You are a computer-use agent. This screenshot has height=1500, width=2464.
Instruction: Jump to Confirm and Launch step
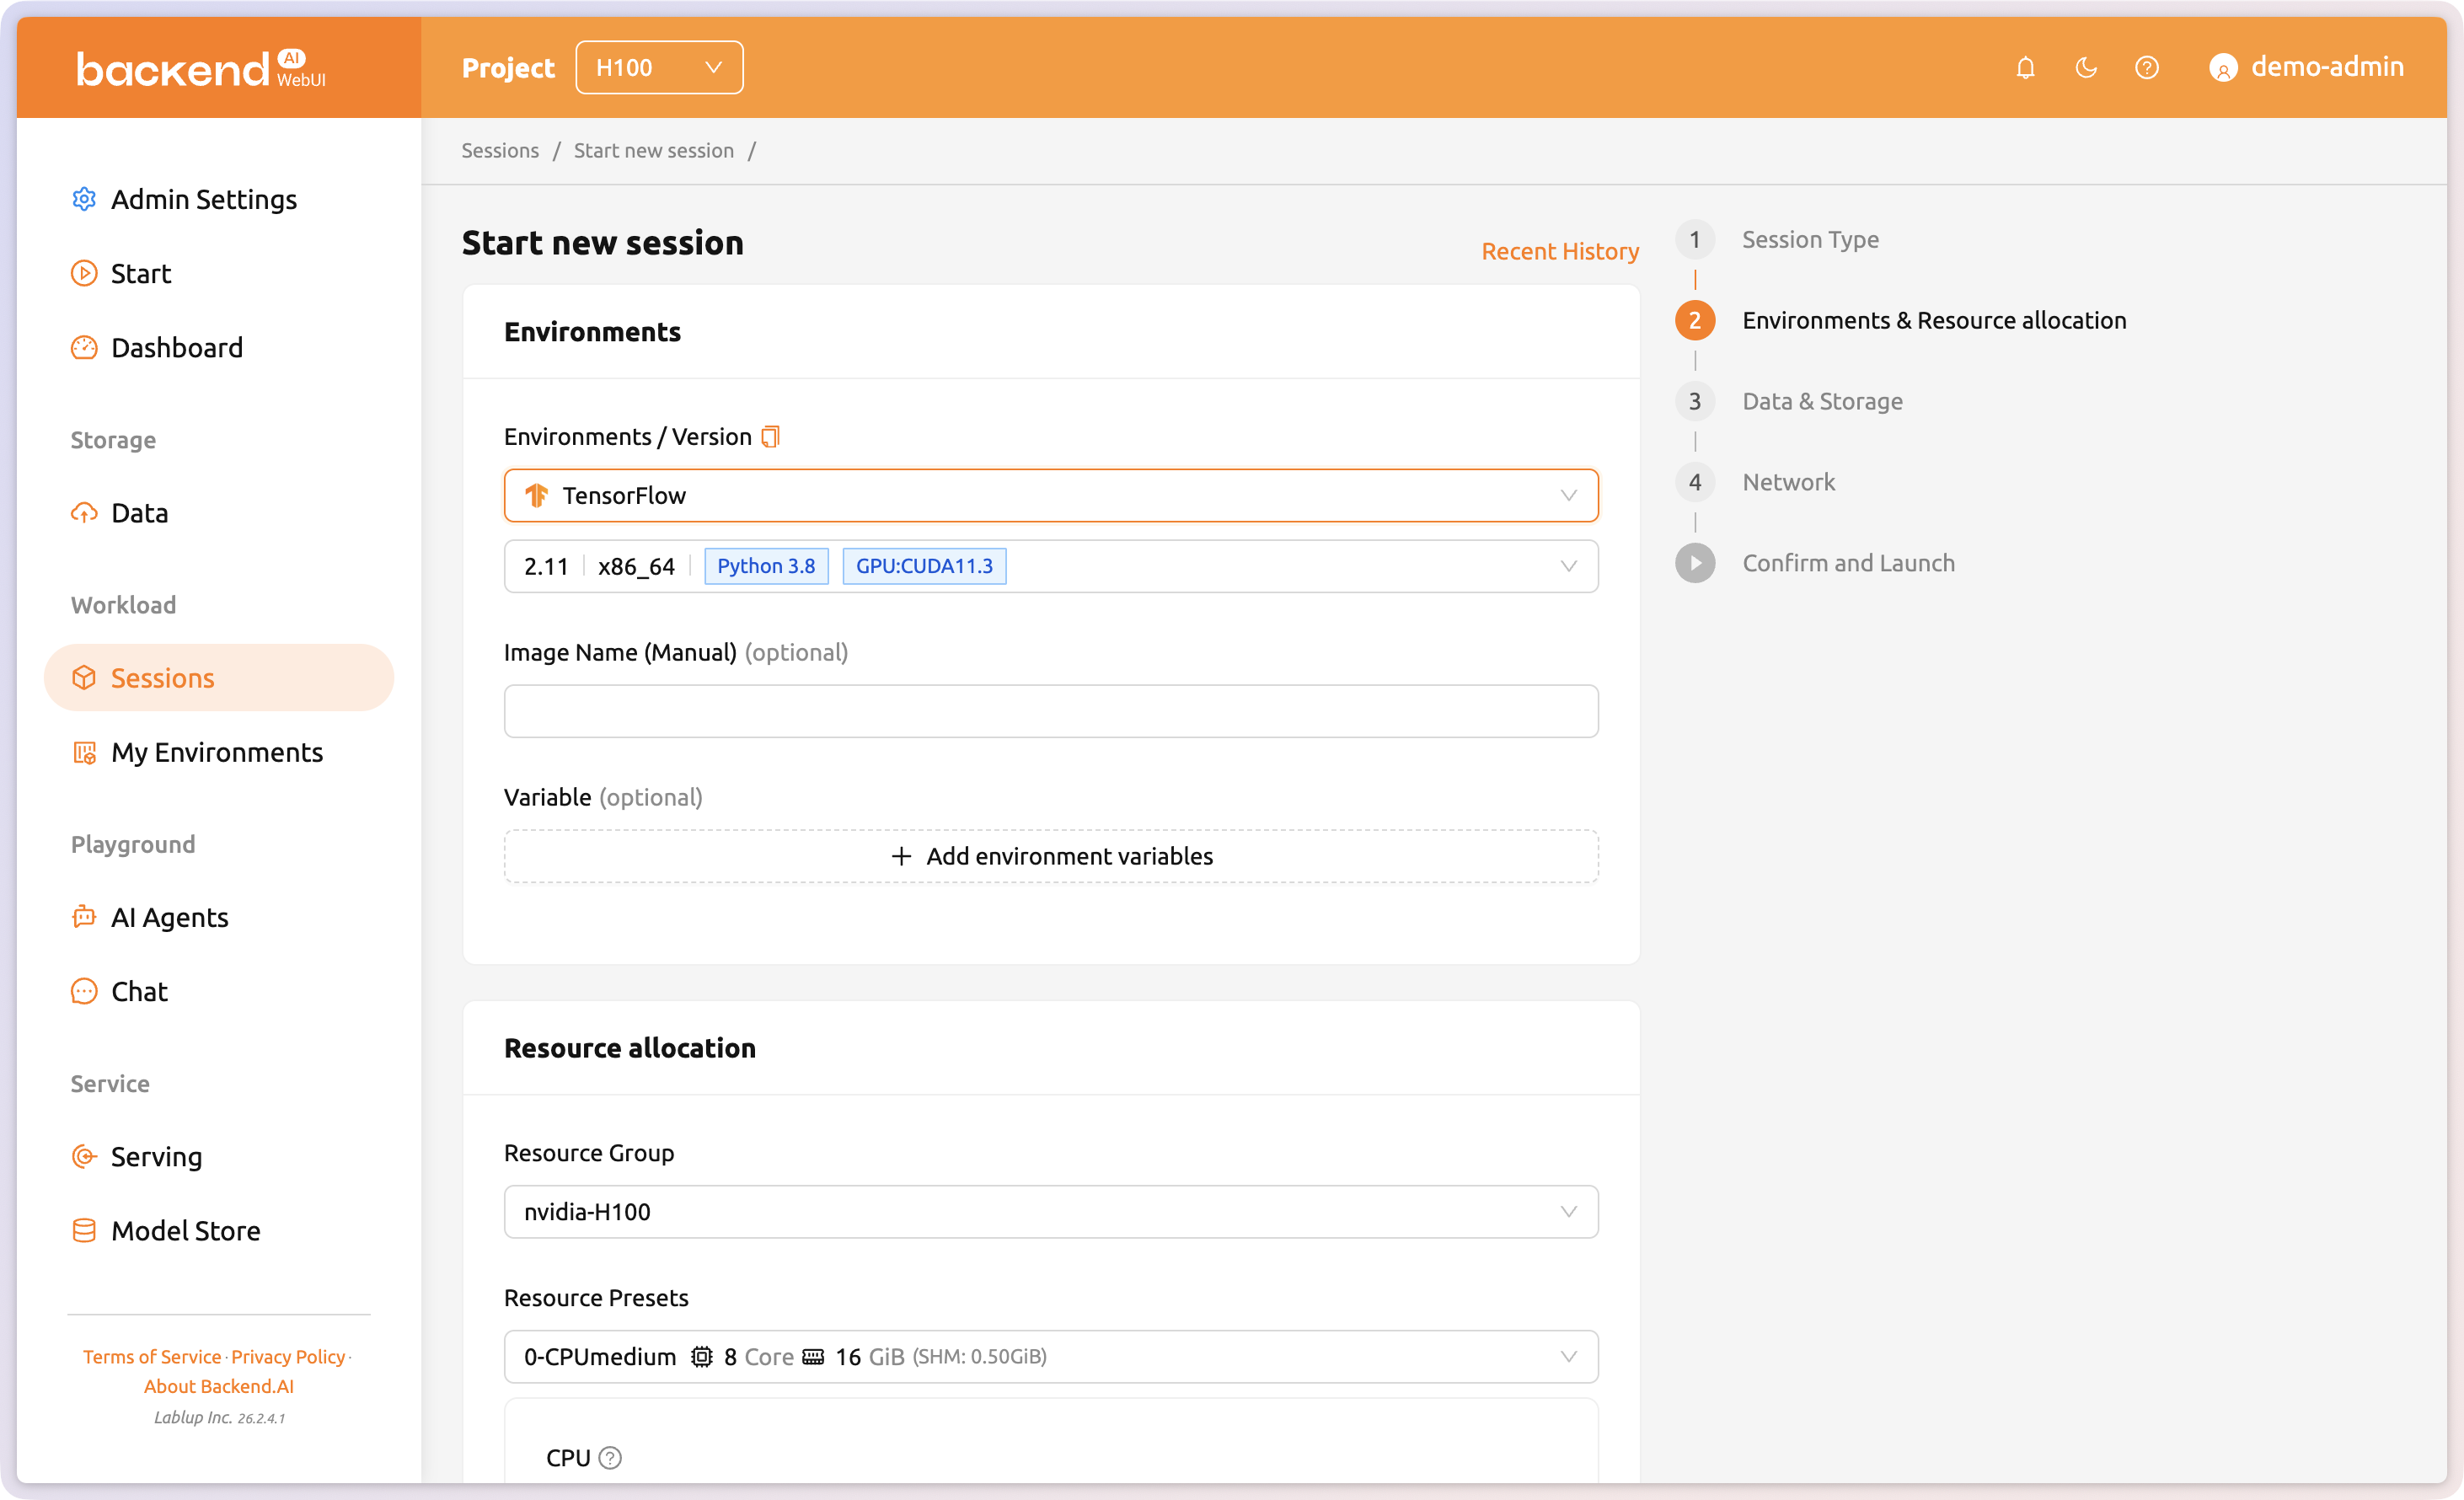(1847, 563)
